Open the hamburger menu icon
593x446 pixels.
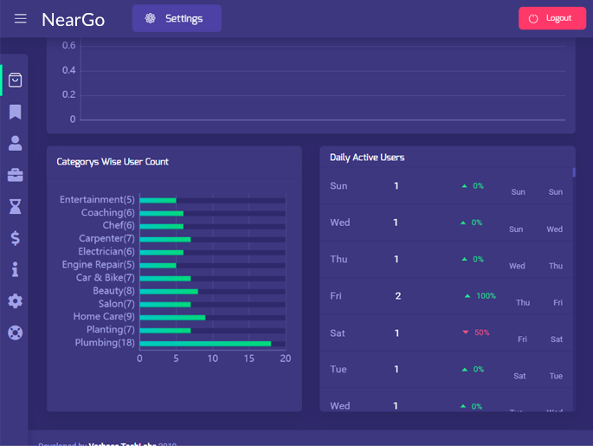(20, 18)
